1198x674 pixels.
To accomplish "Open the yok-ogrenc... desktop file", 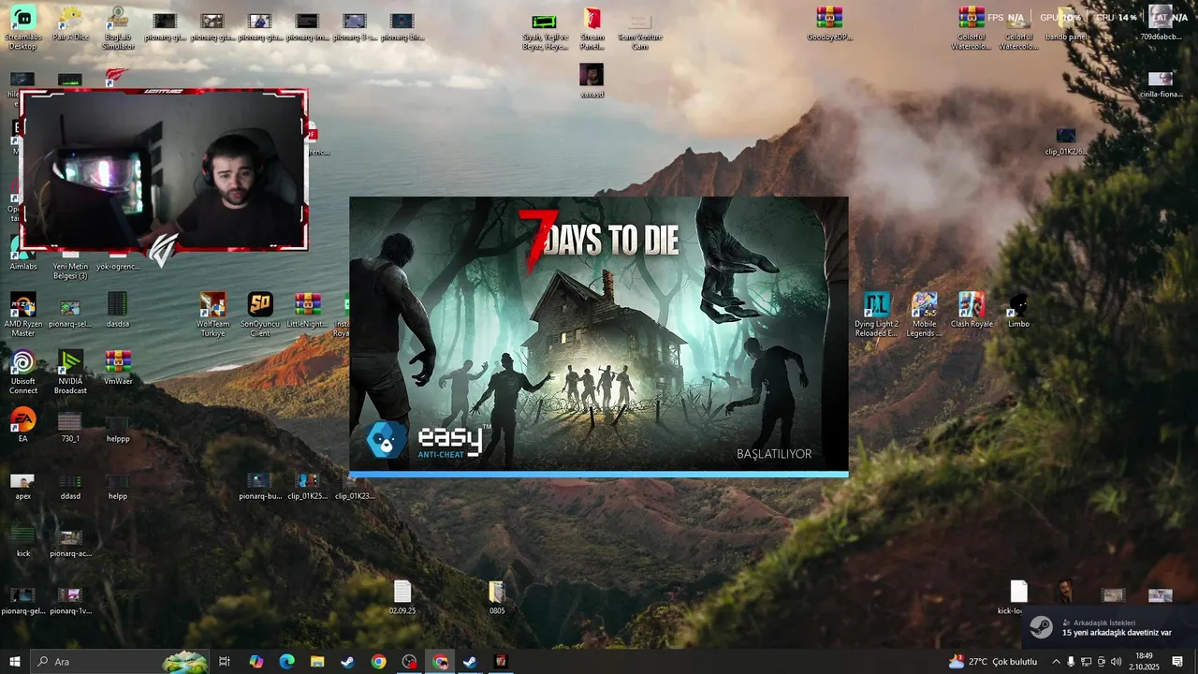I will point(118,261).
